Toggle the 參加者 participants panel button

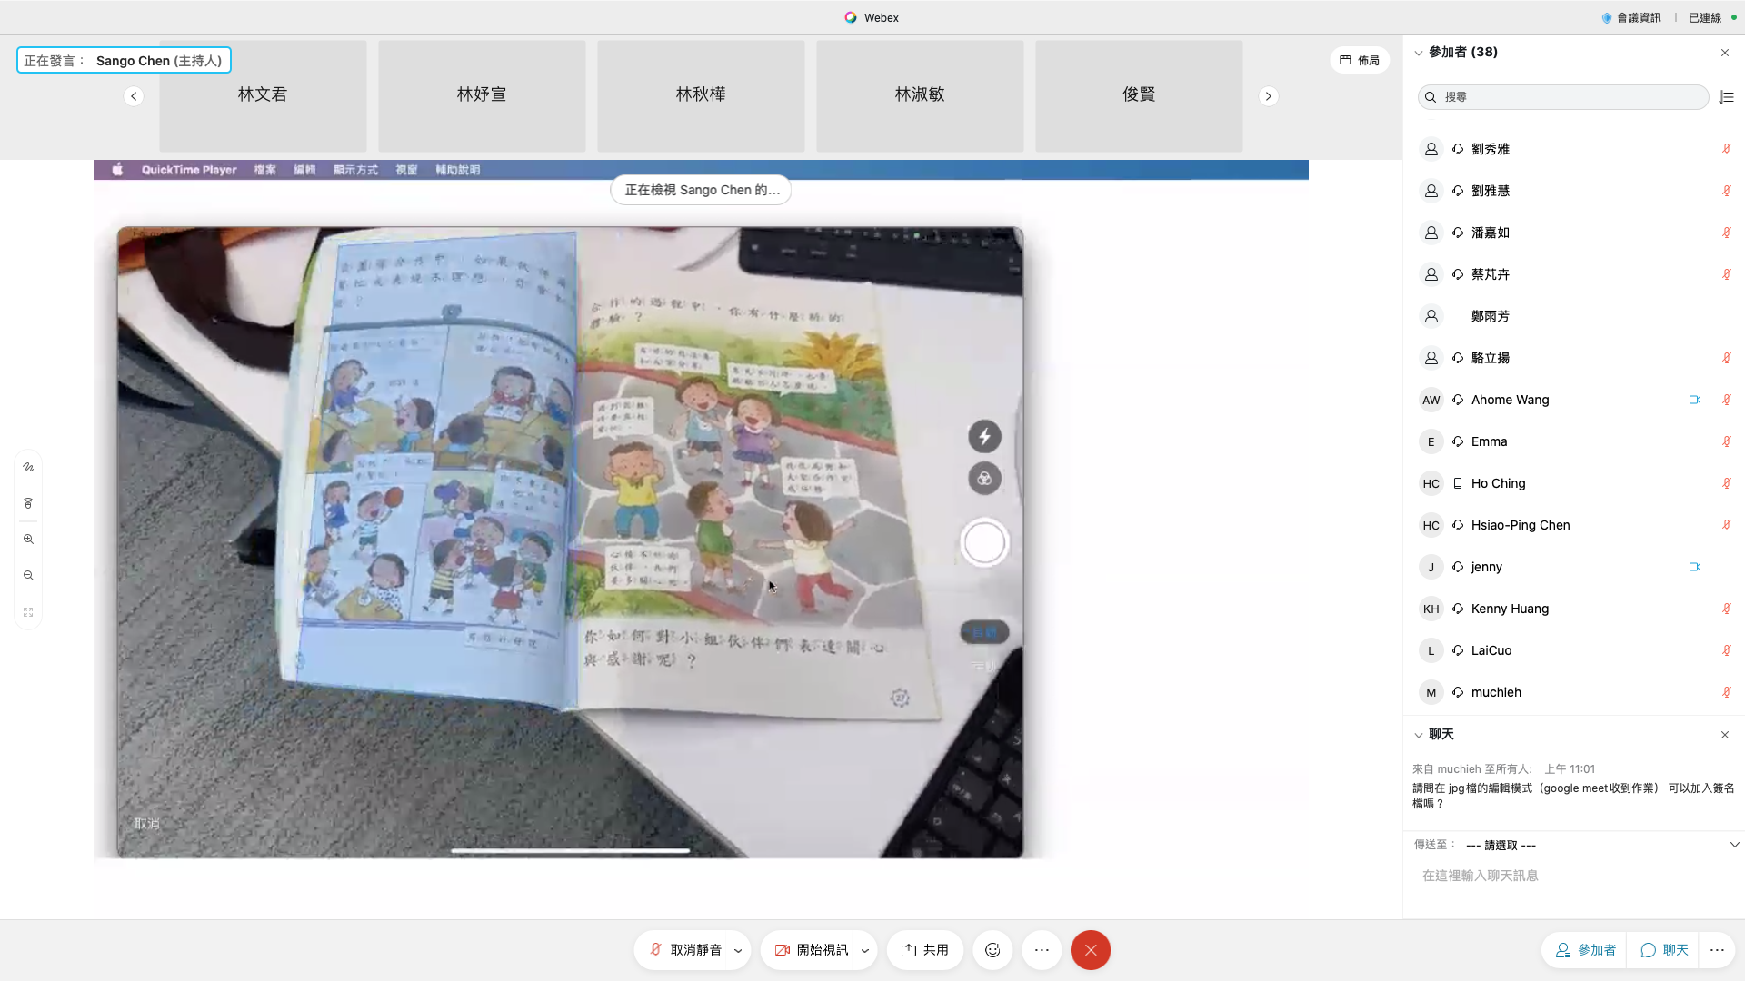coord(1585,950)
